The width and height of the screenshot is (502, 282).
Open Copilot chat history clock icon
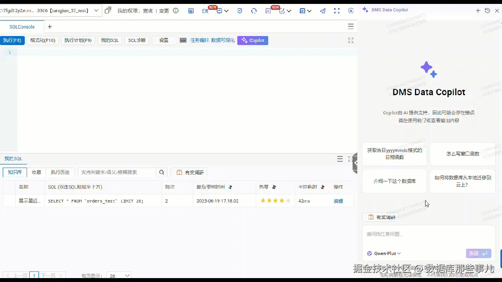[x=487, y=11]
